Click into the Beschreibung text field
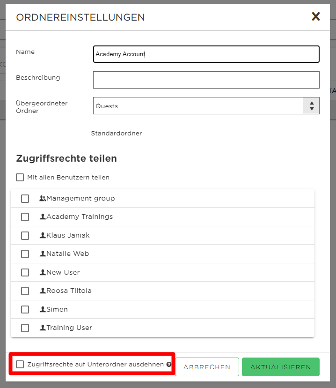This screenshot has width=336, height=388. pos(206,80)
